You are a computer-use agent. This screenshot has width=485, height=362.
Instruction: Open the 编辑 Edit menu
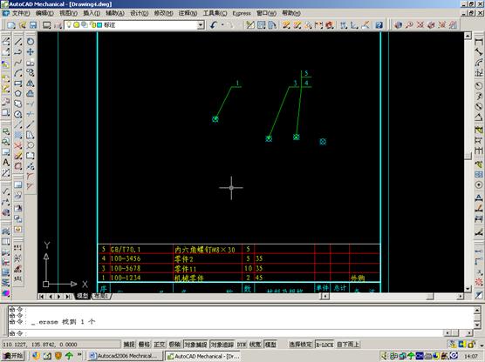44,13
